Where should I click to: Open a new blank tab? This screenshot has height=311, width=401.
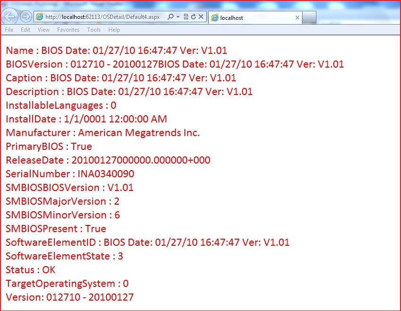click(309, 17)
